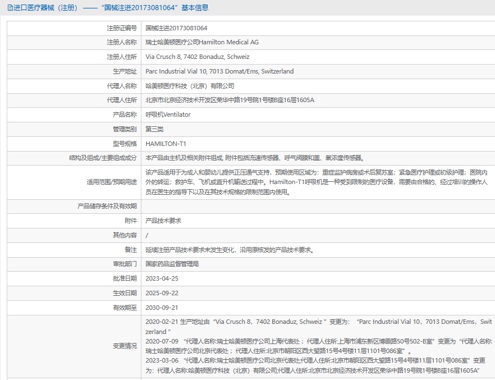Click the 适用范围/预期用途 label
The image size is (495, 380).
click(x=112, y=182)
